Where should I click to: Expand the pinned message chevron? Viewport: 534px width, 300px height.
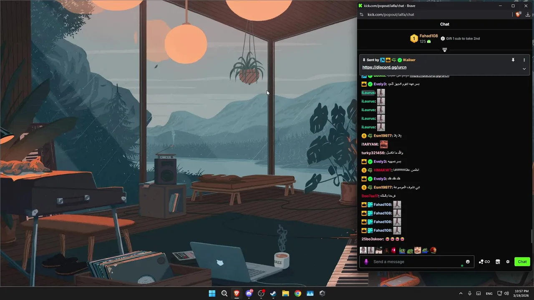point(524,69)
